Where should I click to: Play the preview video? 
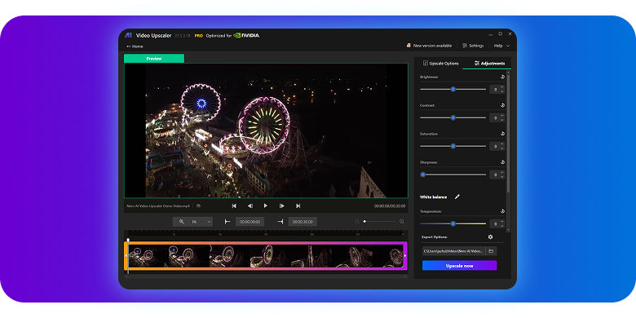pos(266,206)
